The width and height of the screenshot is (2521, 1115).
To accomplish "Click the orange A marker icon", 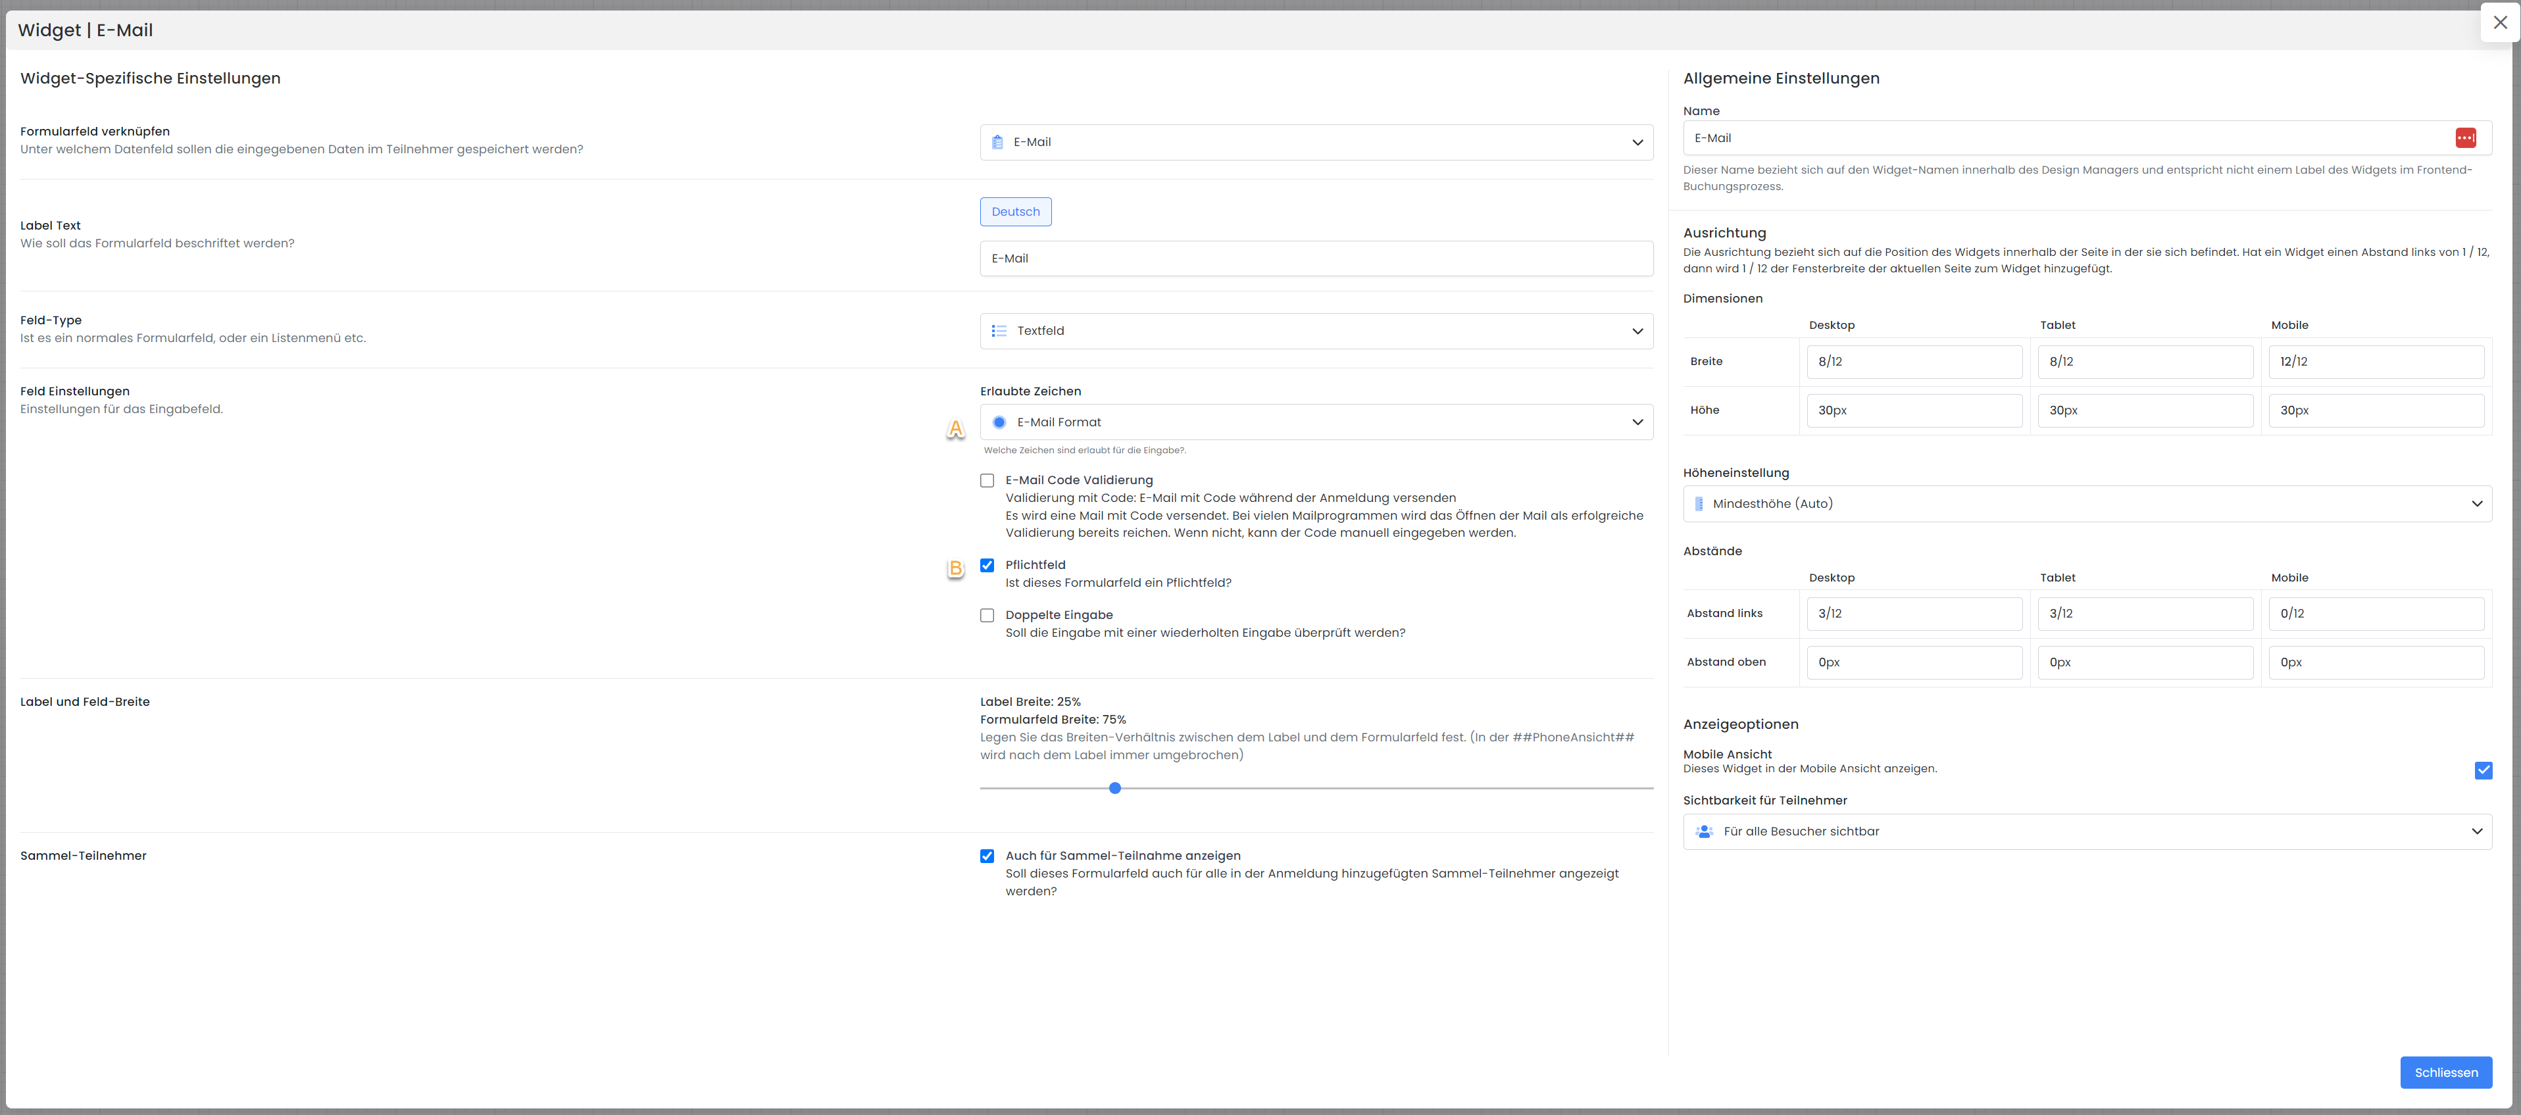I will click(x=955, y=429).
